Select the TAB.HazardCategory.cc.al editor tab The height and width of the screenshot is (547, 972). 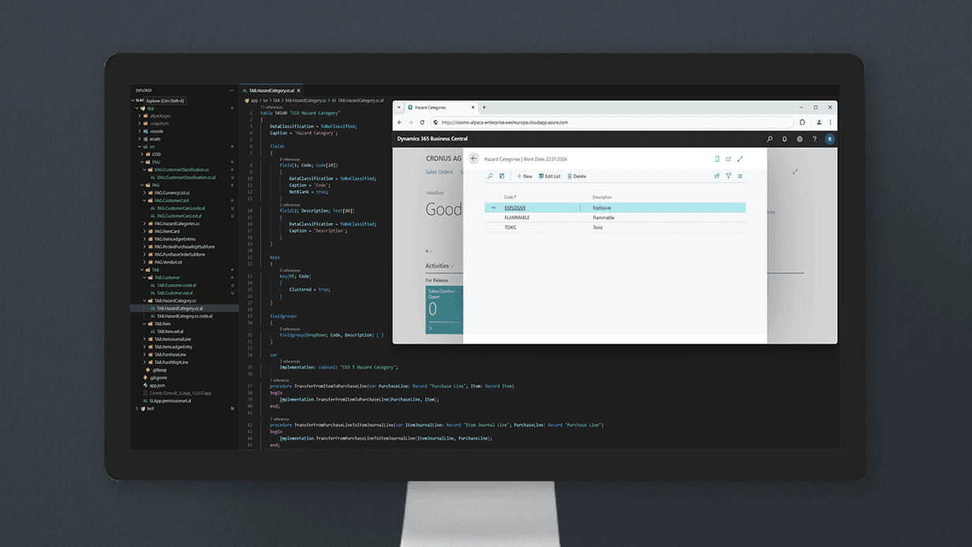pyautogui.click(x=273, y=91)
